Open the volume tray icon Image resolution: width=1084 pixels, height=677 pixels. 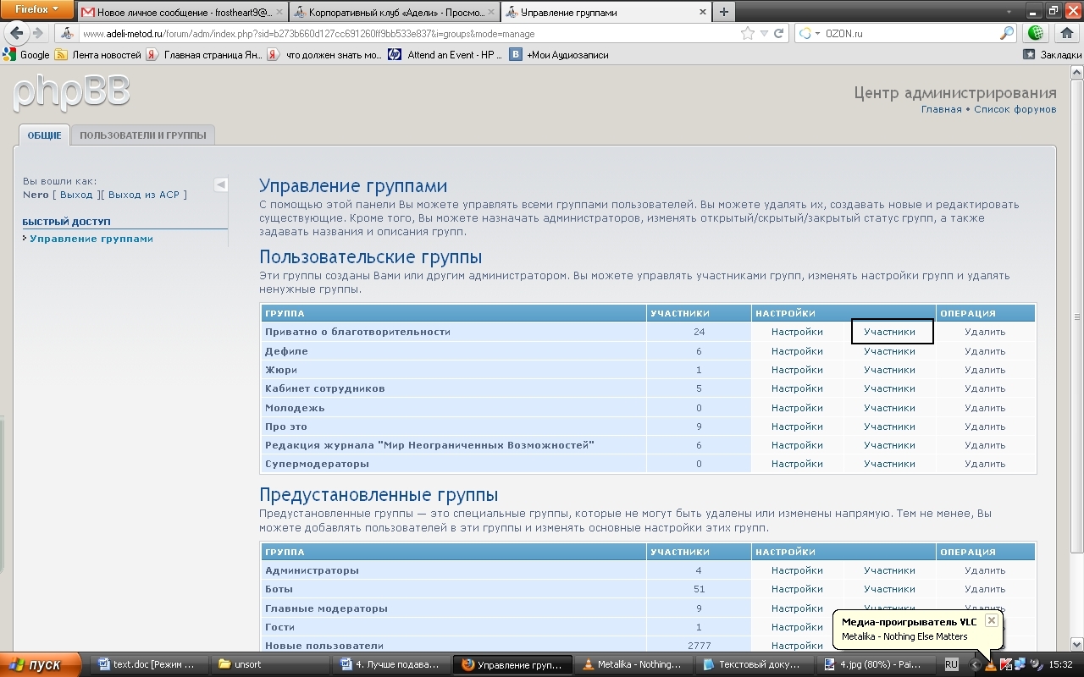(x=1035, y=665)
